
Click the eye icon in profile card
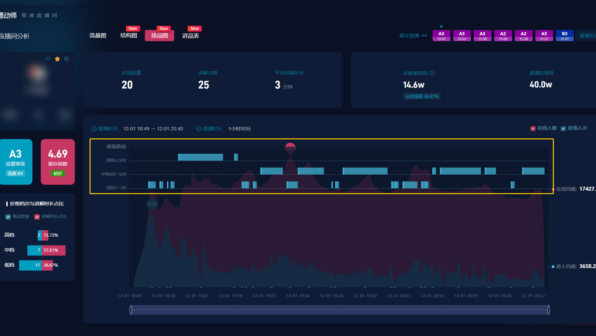pyautogui.click(x=48, y=59)
